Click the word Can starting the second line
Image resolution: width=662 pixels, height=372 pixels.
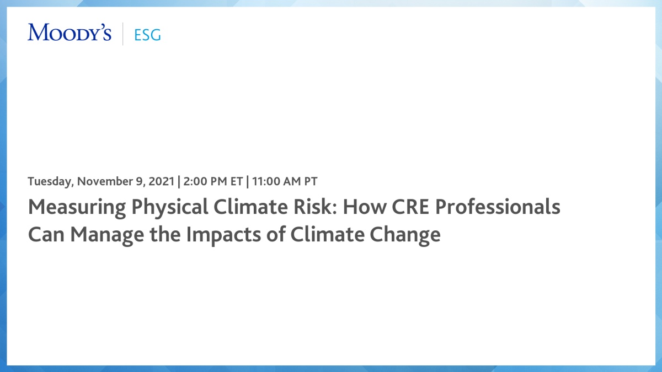pos(46,234)
